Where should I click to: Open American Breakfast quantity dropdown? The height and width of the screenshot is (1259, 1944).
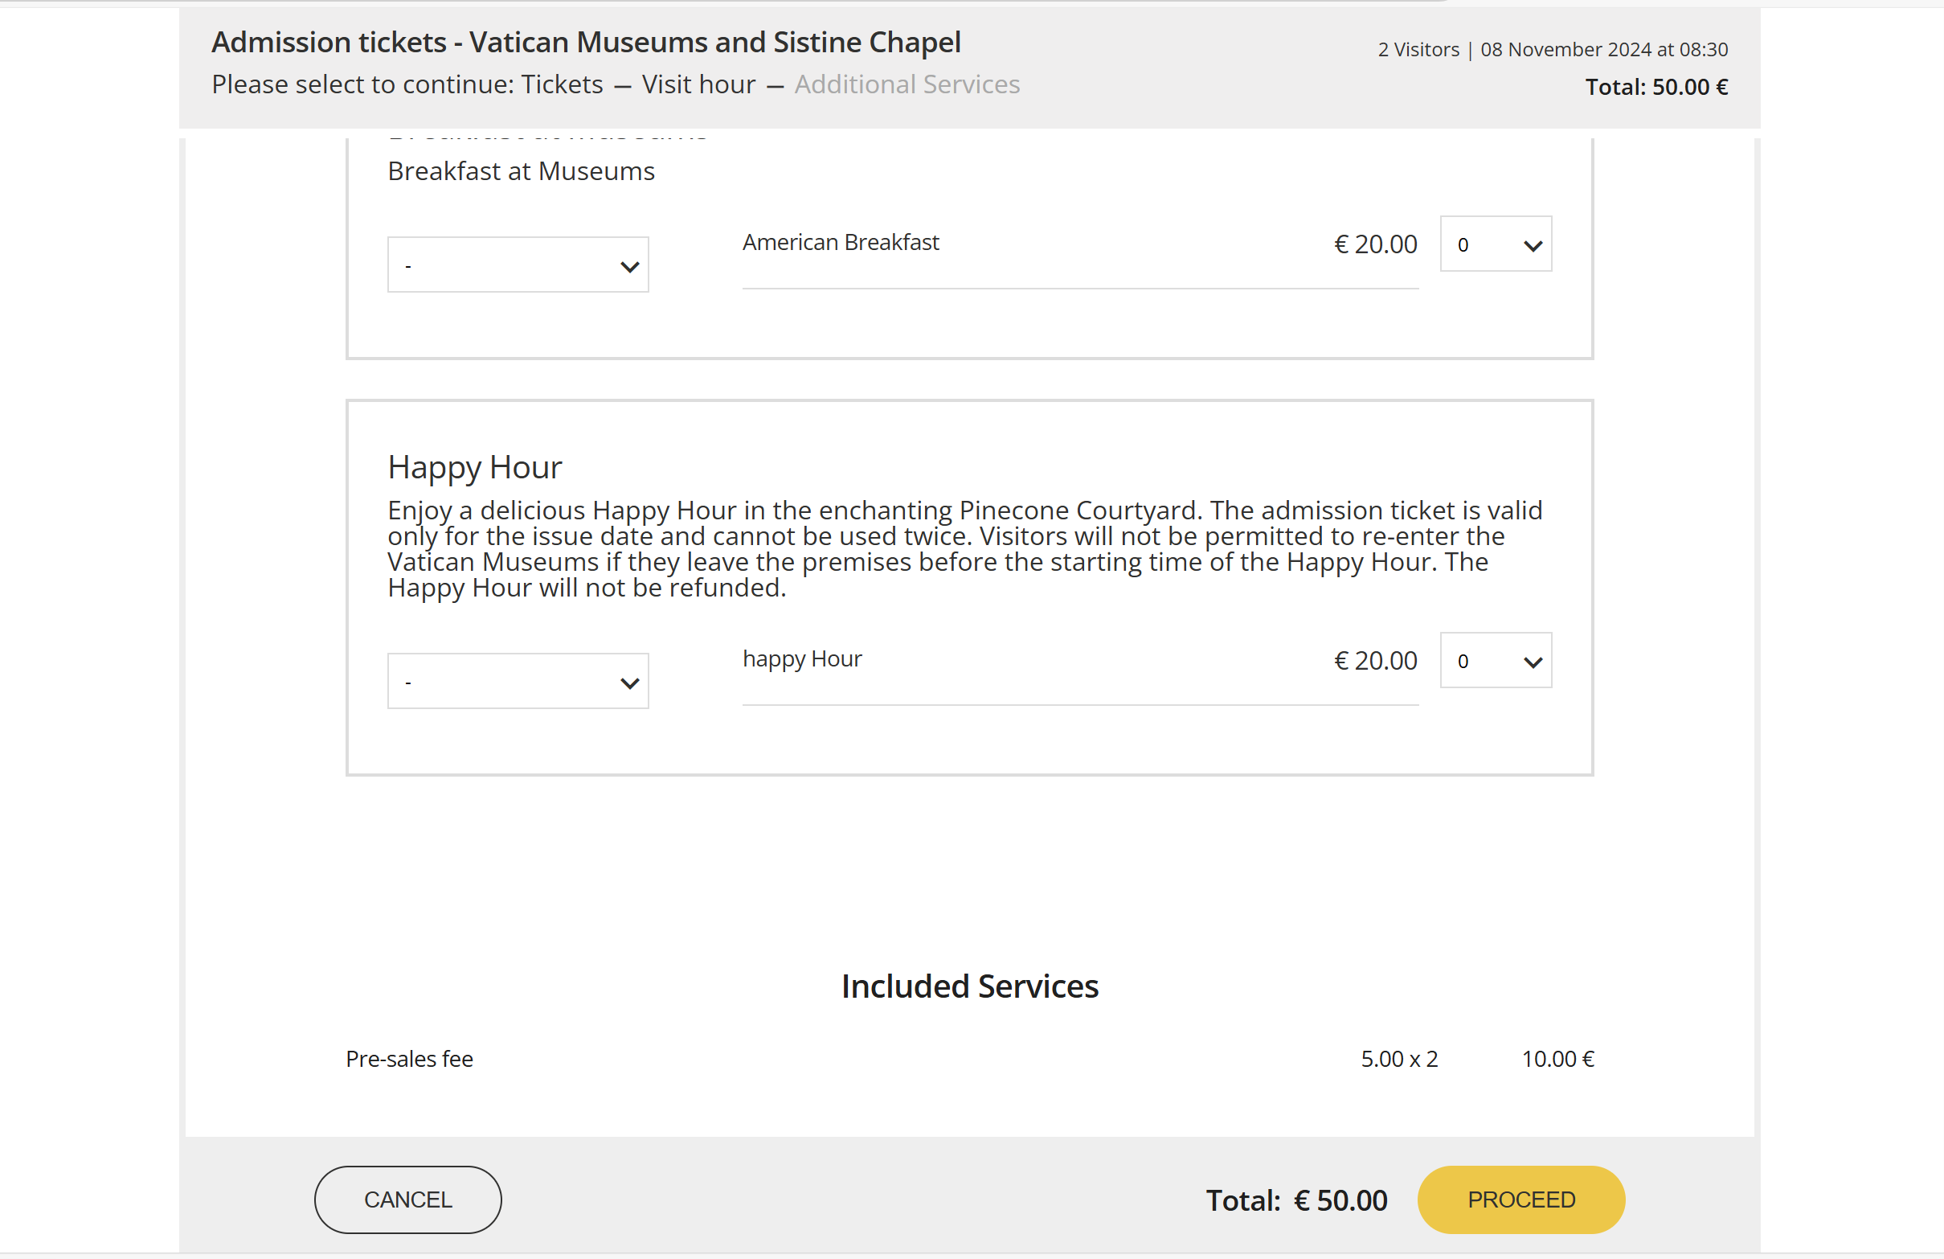tap(1495, 244)
